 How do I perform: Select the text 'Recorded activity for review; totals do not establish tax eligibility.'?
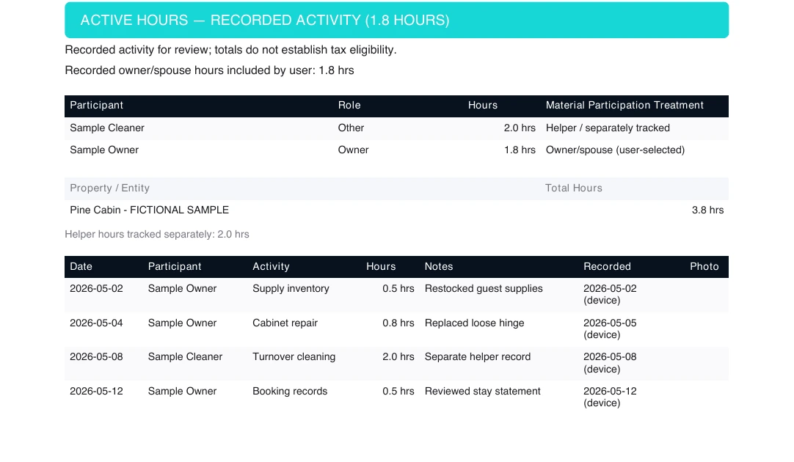[x=230, y=50]
